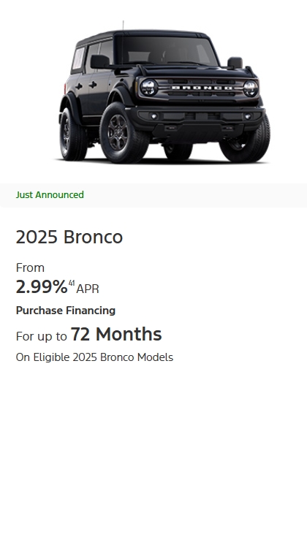
Task: Click the BRONCO grille lettering on vehicle
Action: tap(202, 88)
